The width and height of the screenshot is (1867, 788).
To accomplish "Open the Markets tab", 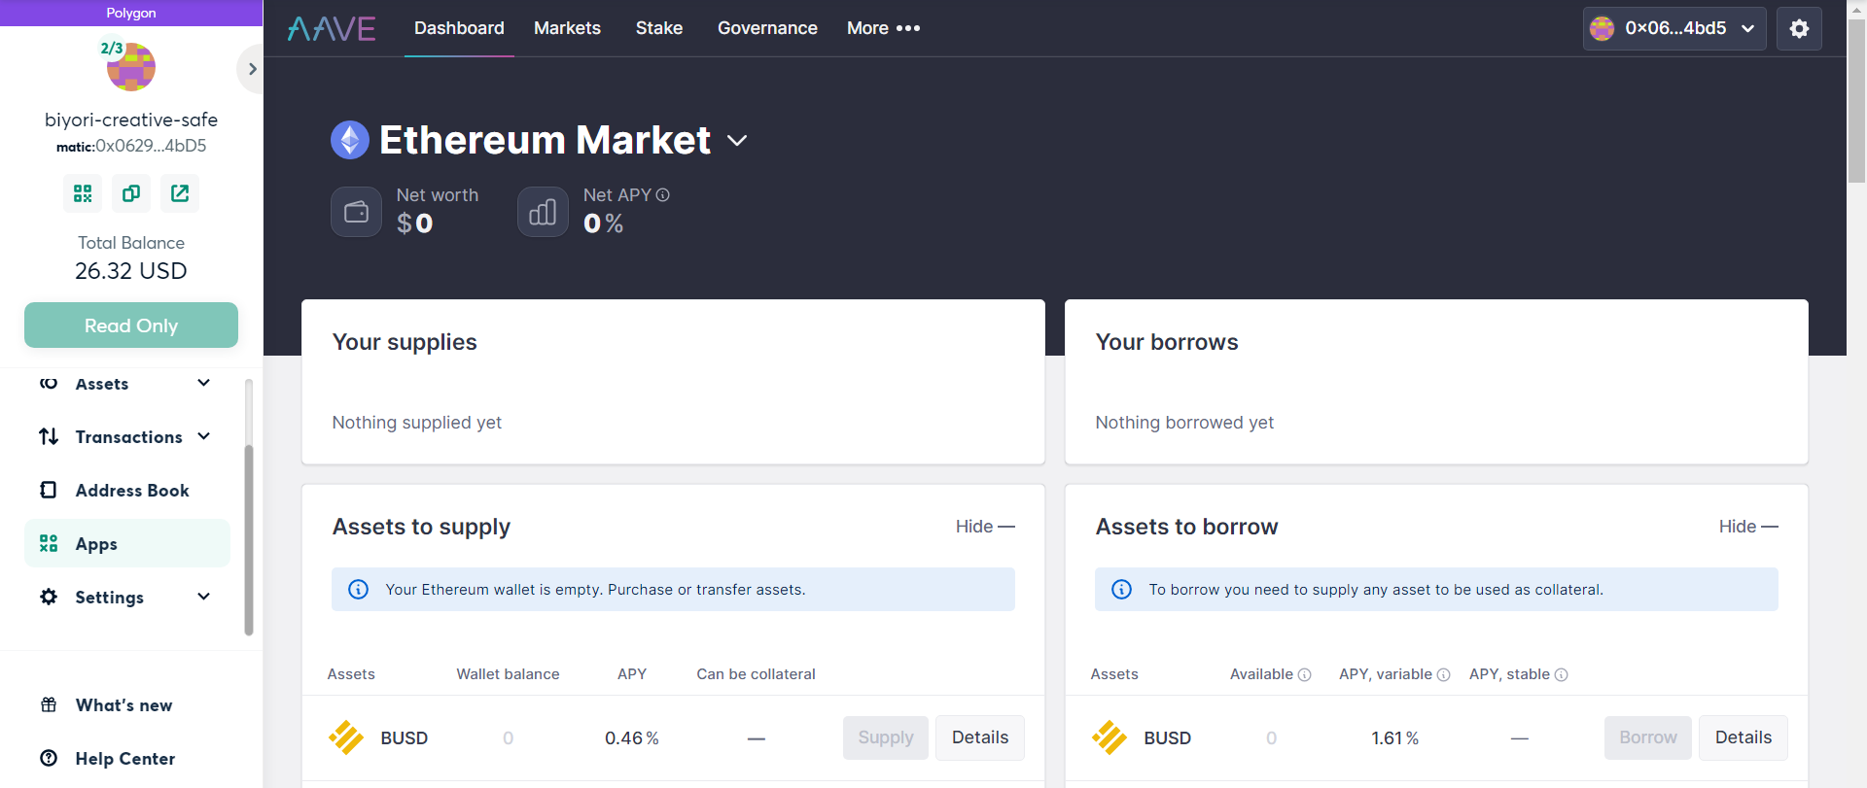I will 567,28.
